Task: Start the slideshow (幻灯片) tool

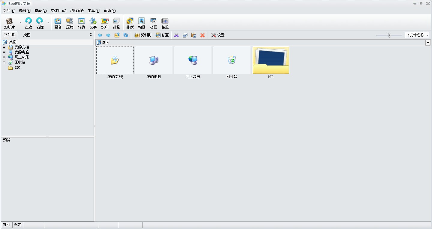Action: [9, 23]
